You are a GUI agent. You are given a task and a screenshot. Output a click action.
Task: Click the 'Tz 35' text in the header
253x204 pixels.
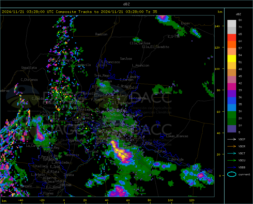click(x=151, y=12)
